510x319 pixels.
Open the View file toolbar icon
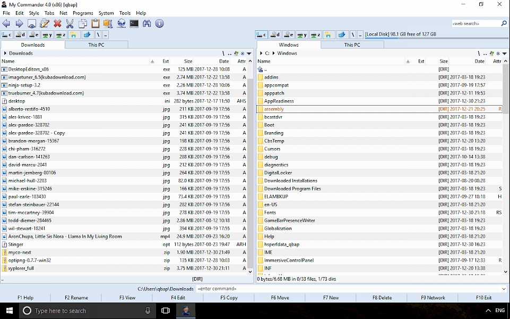tap(31, 23)
